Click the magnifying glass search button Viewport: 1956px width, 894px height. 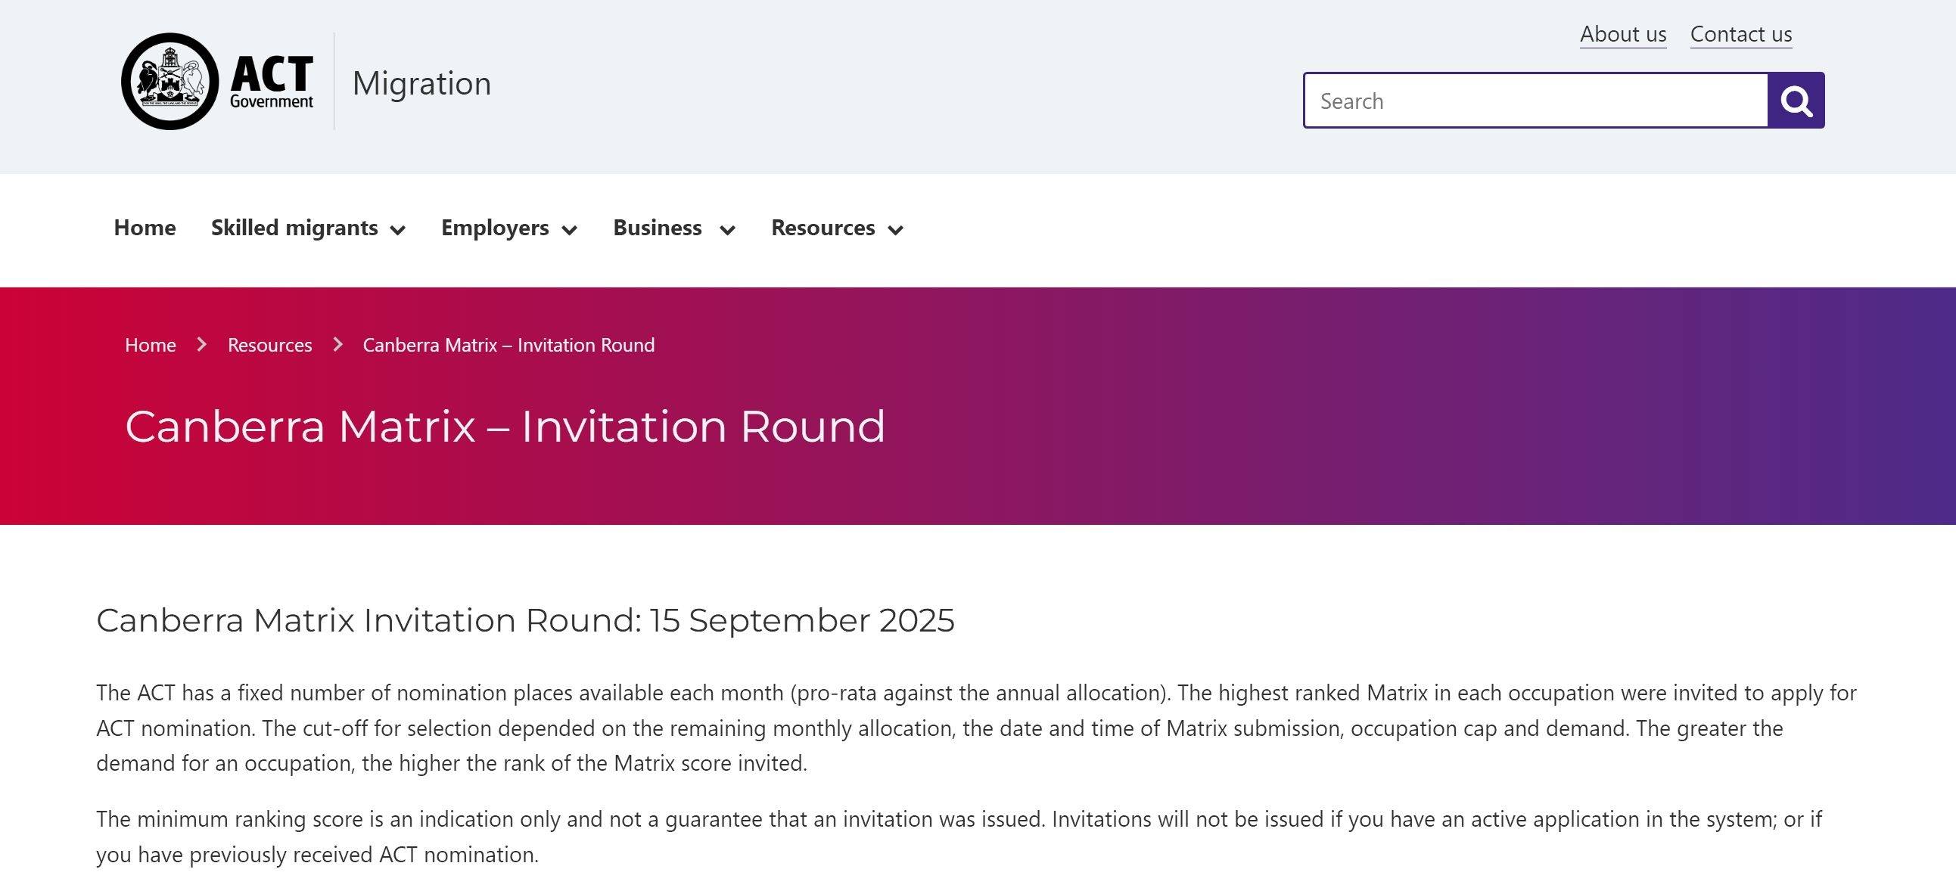click(1795, 100)
